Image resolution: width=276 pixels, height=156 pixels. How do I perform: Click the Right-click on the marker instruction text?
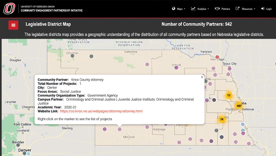point(75,119)
